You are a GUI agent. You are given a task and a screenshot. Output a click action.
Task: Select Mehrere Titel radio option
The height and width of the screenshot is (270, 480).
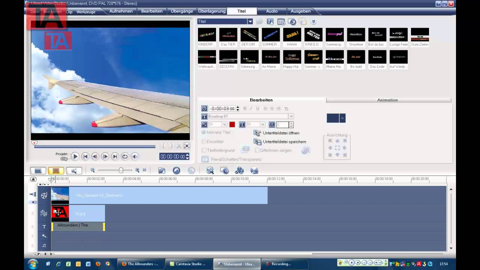(x=216, y=132)
